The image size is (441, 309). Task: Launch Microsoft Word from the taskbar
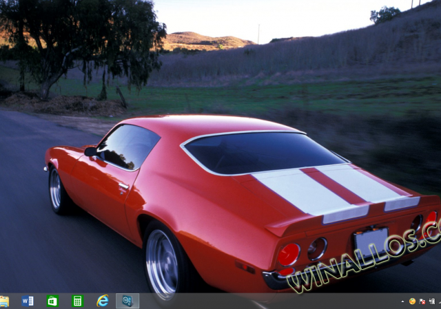point(28,301)
